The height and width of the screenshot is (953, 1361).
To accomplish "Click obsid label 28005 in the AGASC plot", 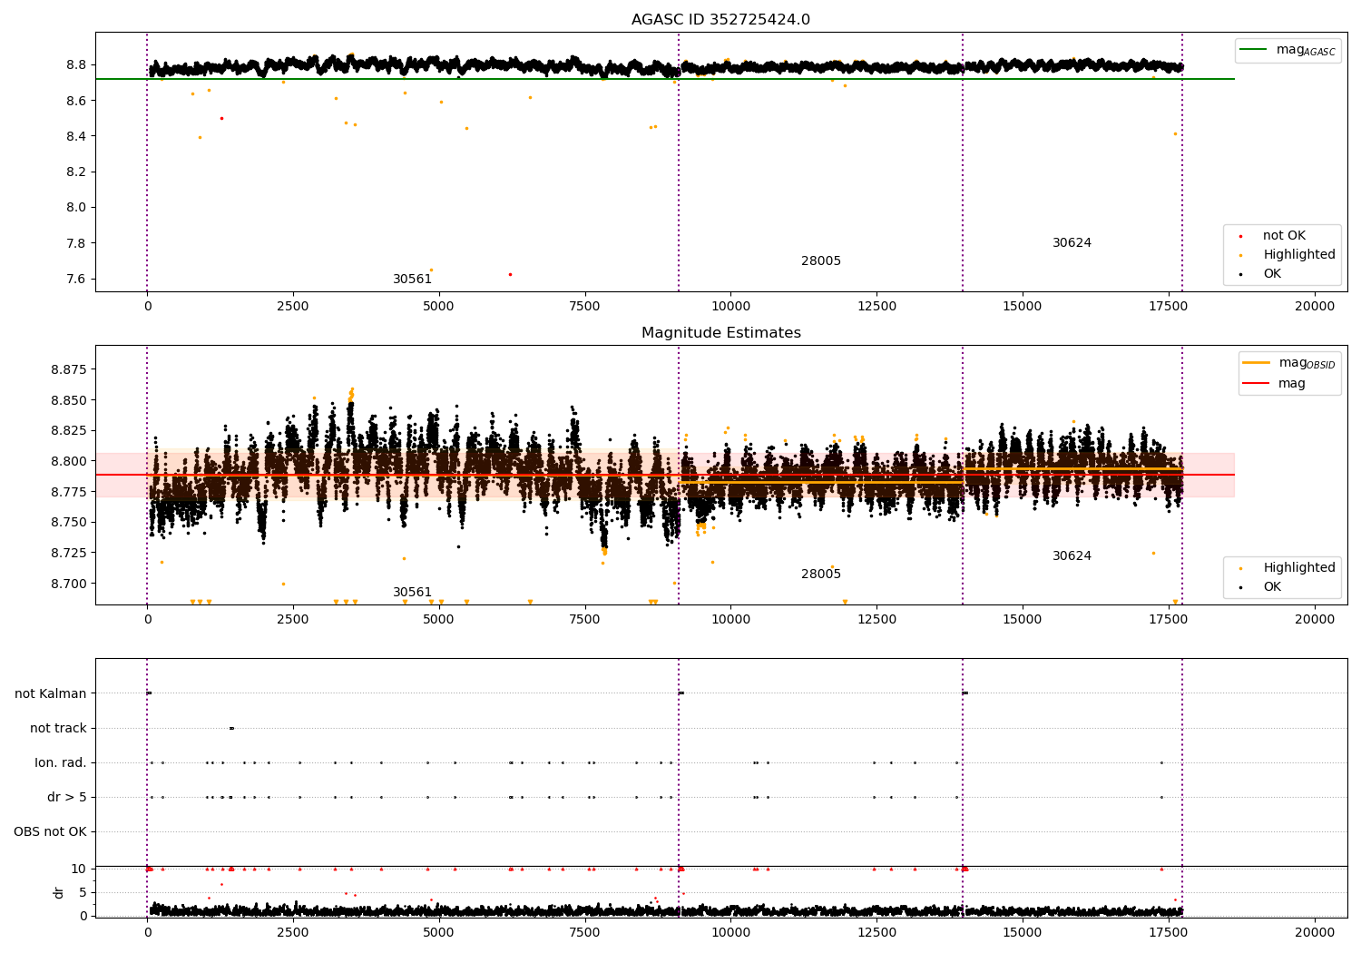I will point(821,261).
